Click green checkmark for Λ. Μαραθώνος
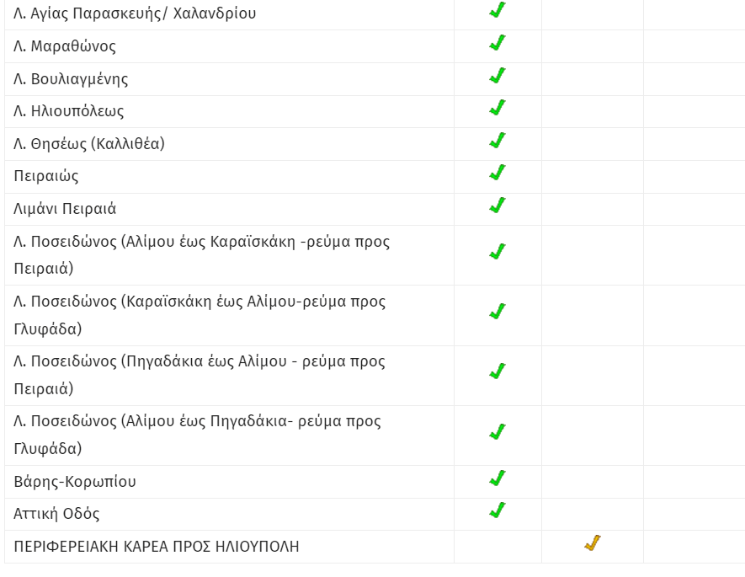 [498, 43]
